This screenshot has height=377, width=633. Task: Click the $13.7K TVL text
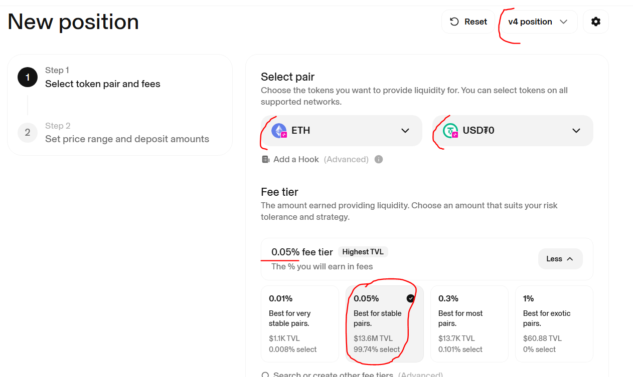click(457, 338)
